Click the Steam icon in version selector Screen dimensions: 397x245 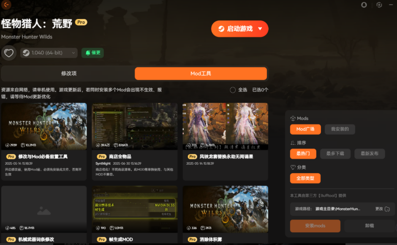(x=26, y=53)
